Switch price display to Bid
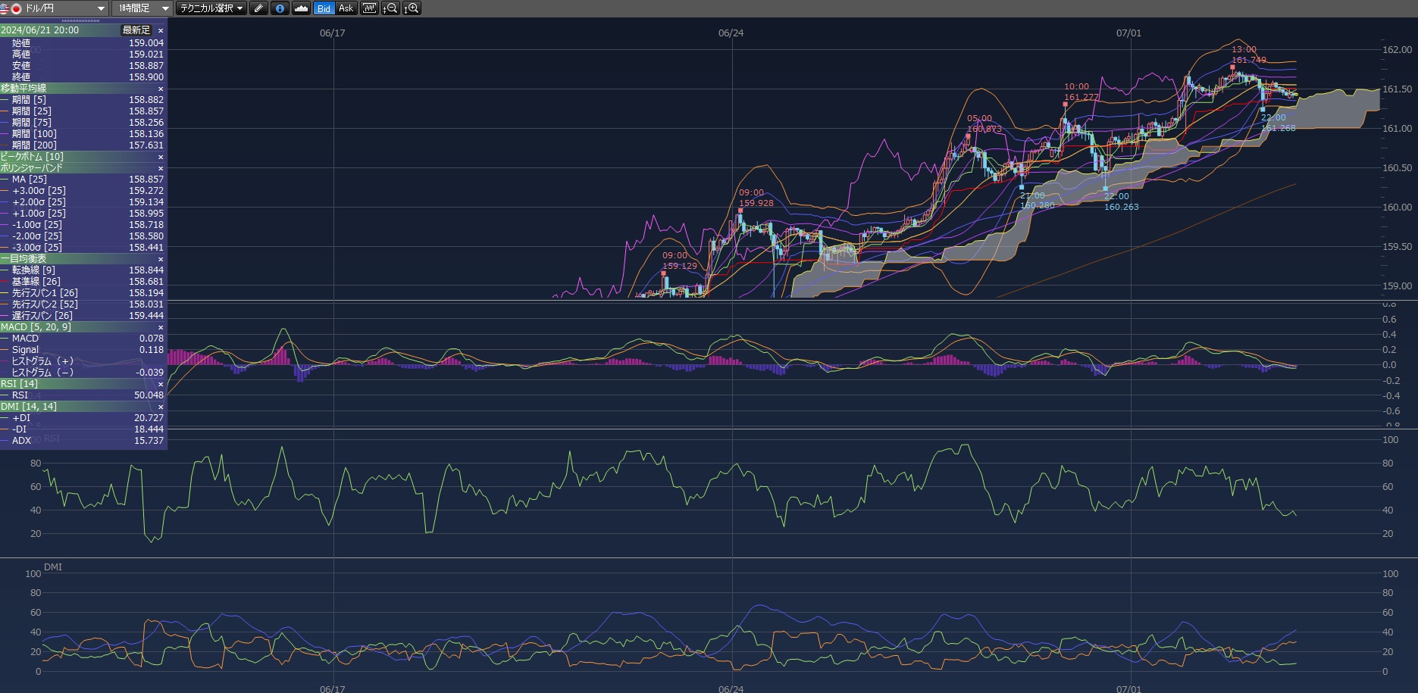This screenshot has width=1418, height=693. 324,8
